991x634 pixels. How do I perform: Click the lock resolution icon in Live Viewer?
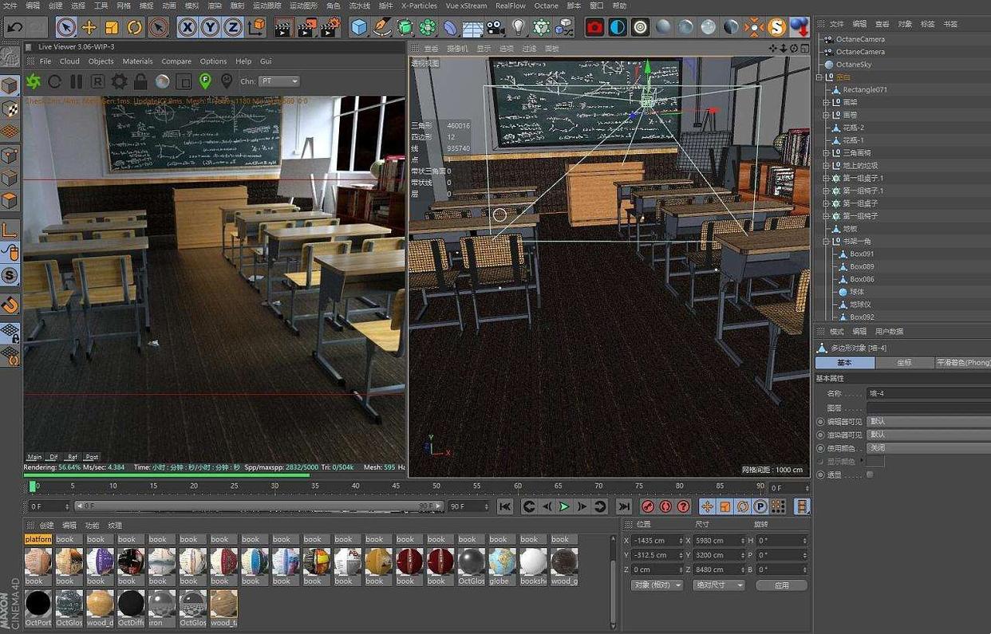(140, 81)
